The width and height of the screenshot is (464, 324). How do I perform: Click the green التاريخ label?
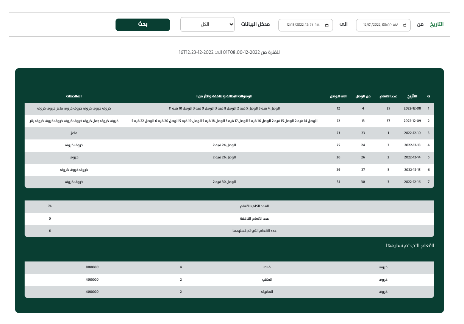coord(436,24)
